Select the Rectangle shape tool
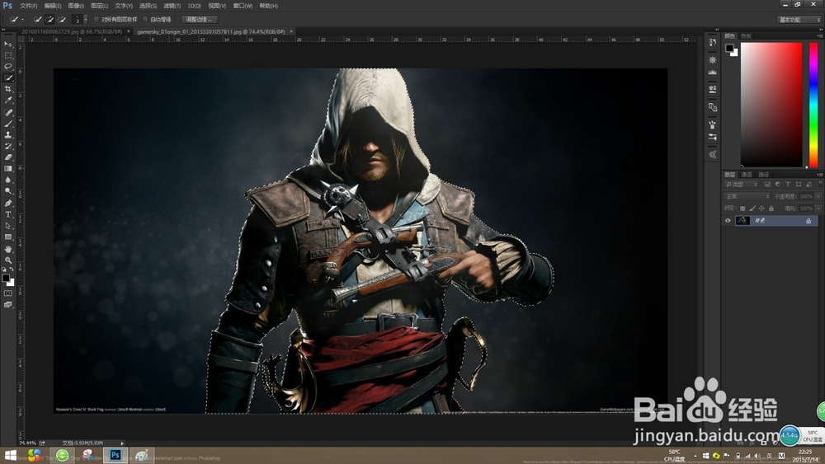Viewport: 825px width, 464px height. [8, 237]
